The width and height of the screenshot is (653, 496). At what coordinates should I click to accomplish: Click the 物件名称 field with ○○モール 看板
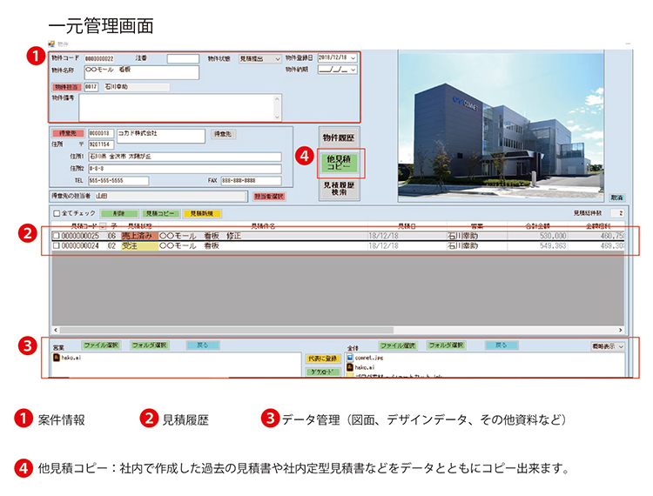(142, 72)
